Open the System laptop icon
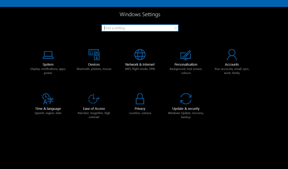The height and width of the screenshot is (169, 288). (x=48, y=55)
